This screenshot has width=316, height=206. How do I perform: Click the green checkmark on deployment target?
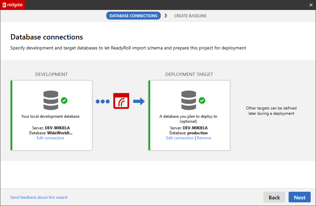(x=202, y=100)
